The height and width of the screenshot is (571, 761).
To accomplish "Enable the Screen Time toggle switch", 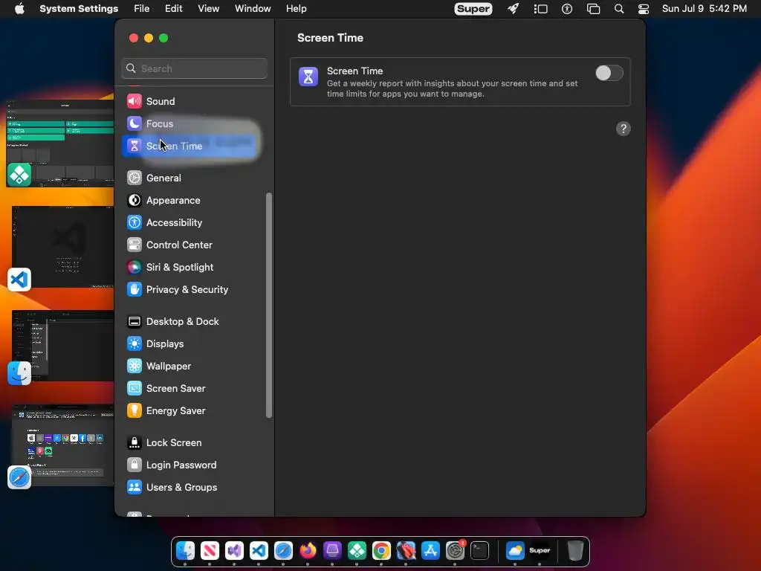I will point(609,74).
